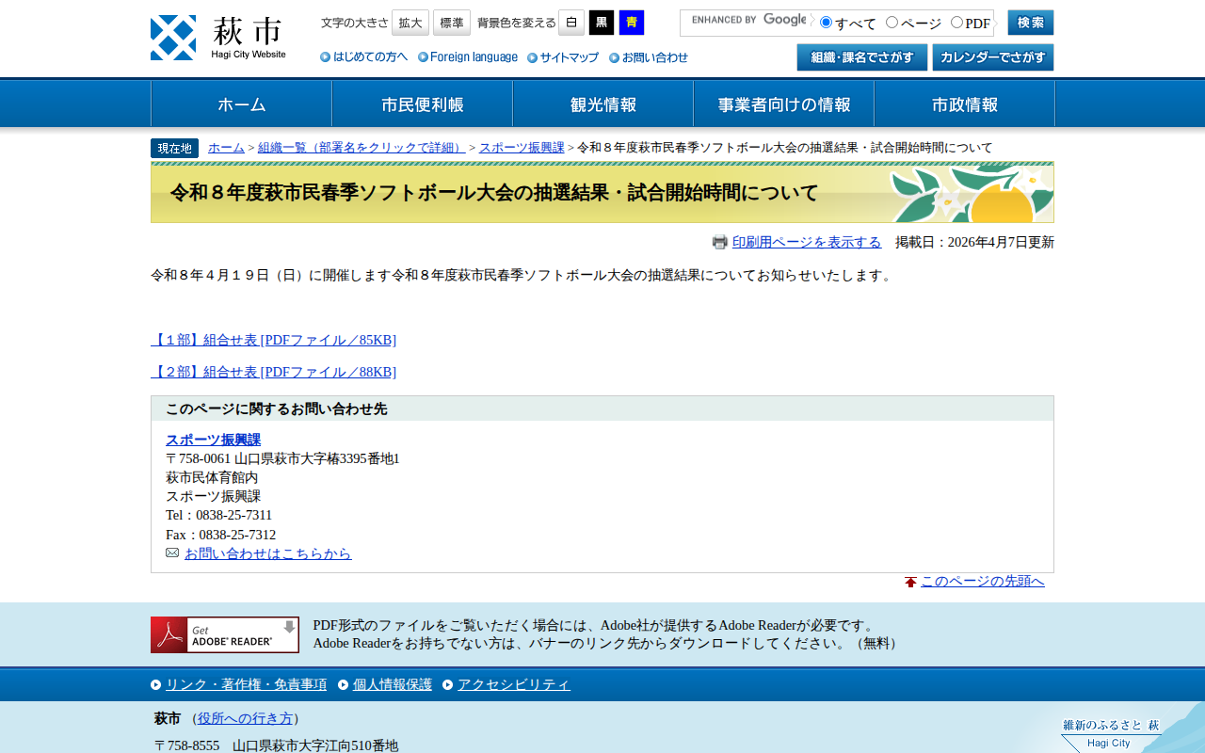Image resolution: width=1205 pixels, height=753 pixels.
Task: Open the お問い合わせはこちらから link
Action: click(267, 553)
